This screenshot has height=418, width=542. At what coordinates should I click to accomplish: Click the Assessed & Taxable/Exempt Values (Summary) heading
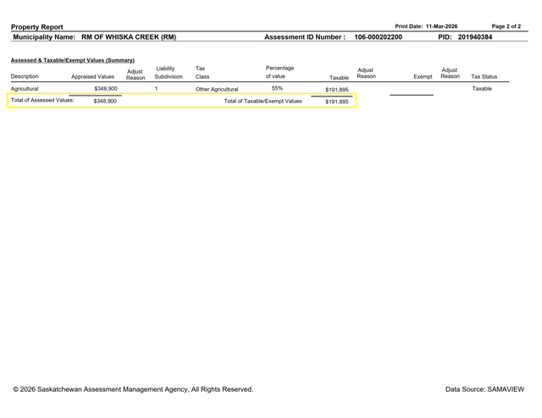pos(73,60)
